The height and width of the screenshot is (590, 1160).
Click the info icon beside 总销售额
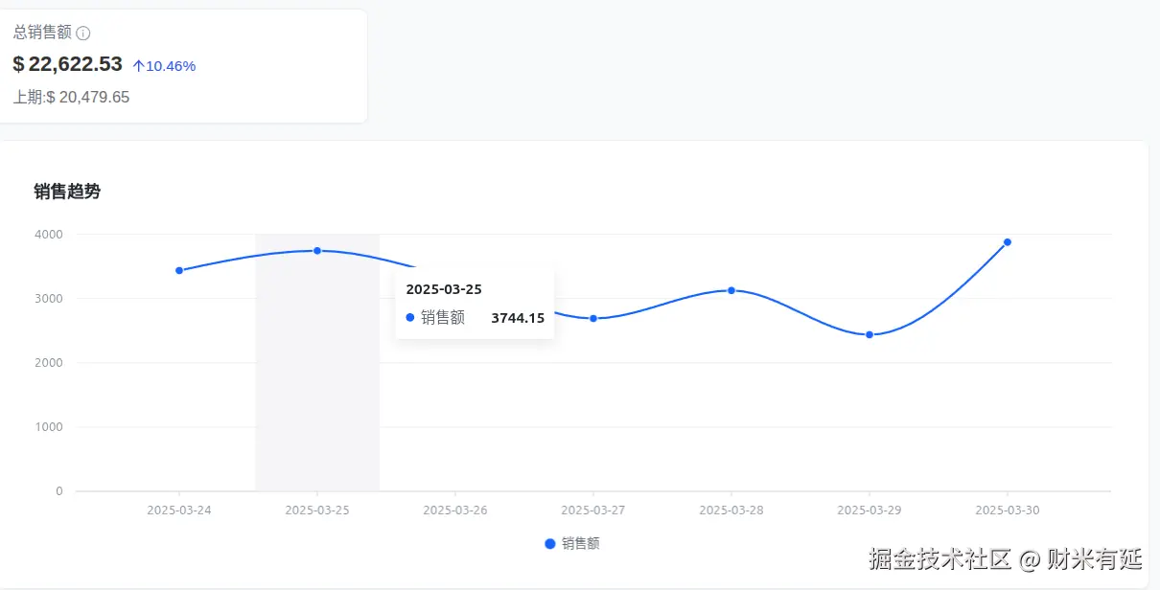pyautogui.click(x=83, y=34)
